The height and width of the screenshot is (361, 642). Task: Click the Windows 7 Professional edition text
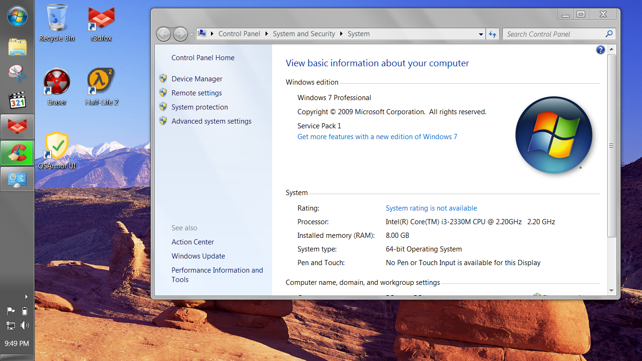(x=334, y=98)
